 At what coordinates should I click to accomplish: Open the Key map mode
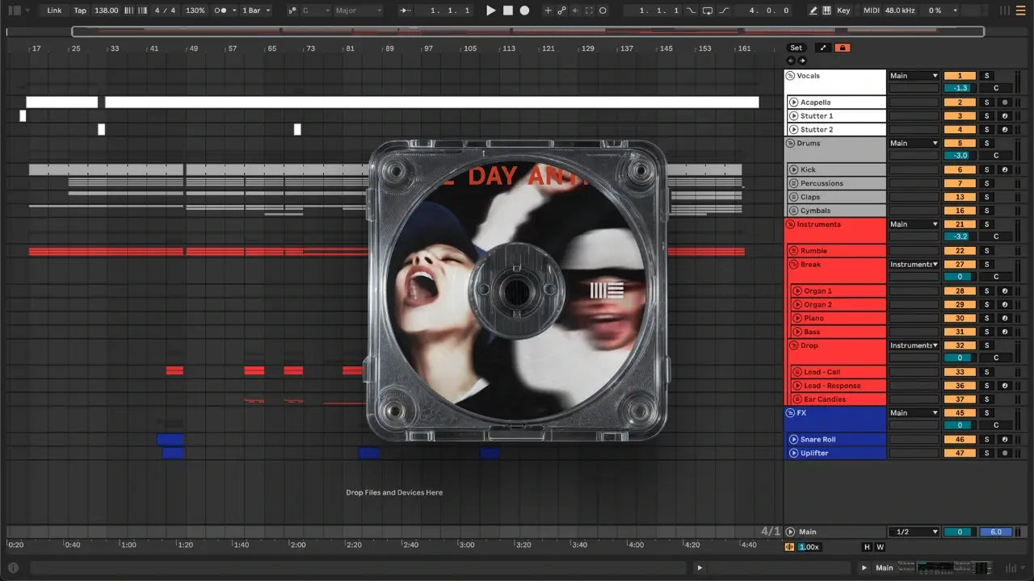[x=843, y=10]
